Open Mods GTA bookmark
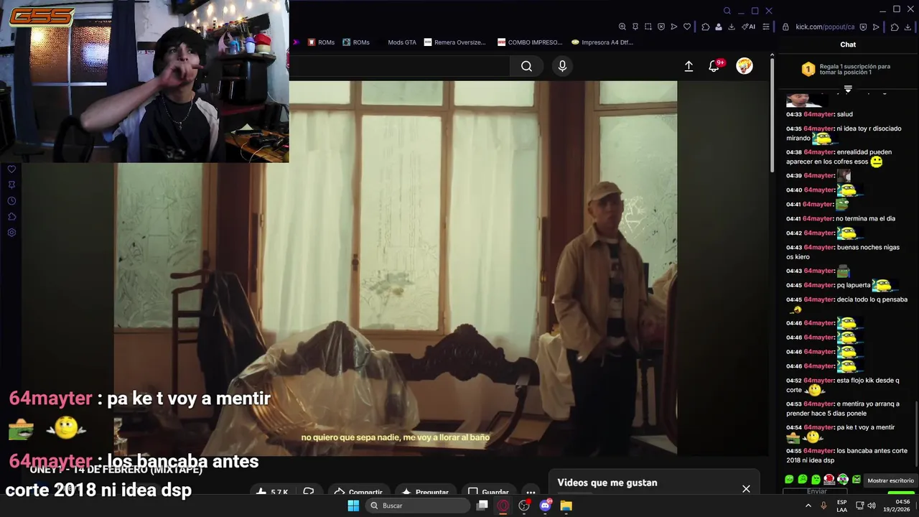The image size is (919, 517). (x=397, y=42)
